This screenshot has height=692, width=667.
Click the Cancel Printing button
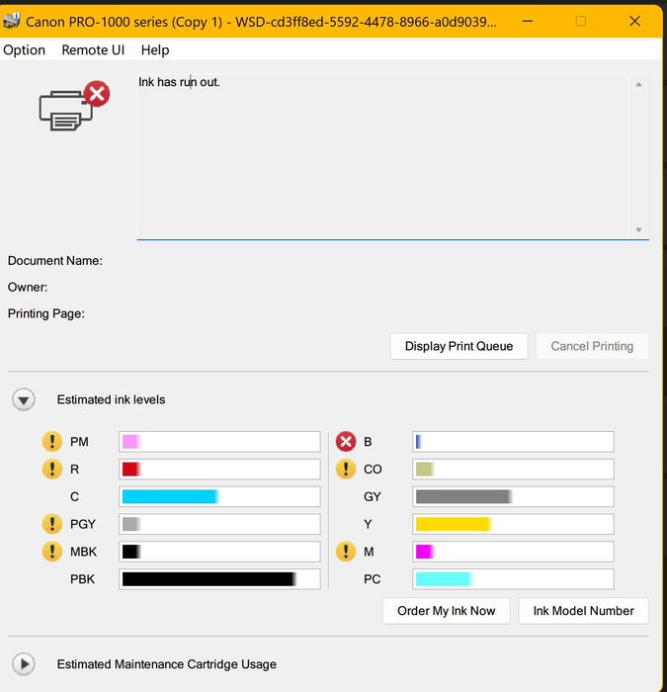point(592,346)
